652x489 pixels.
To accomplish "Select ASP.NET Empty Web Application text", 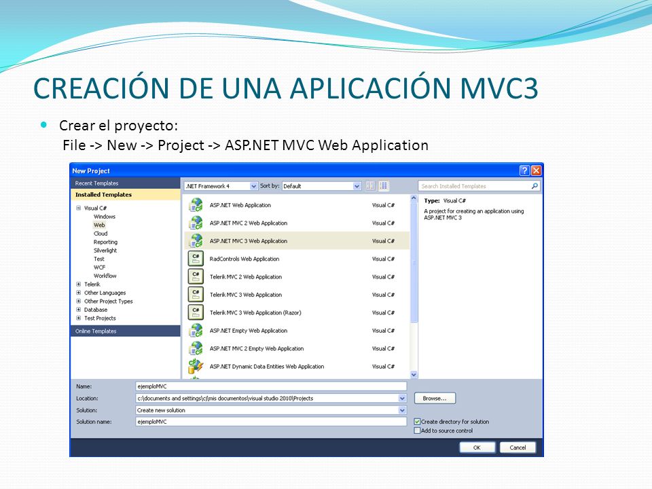I will (x=249, y=331).
